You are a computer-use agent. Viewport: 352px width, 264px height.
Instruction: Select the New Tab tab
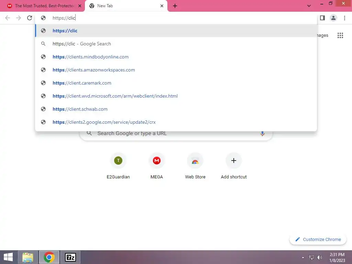pyautogui.click(x=126, y=6)
